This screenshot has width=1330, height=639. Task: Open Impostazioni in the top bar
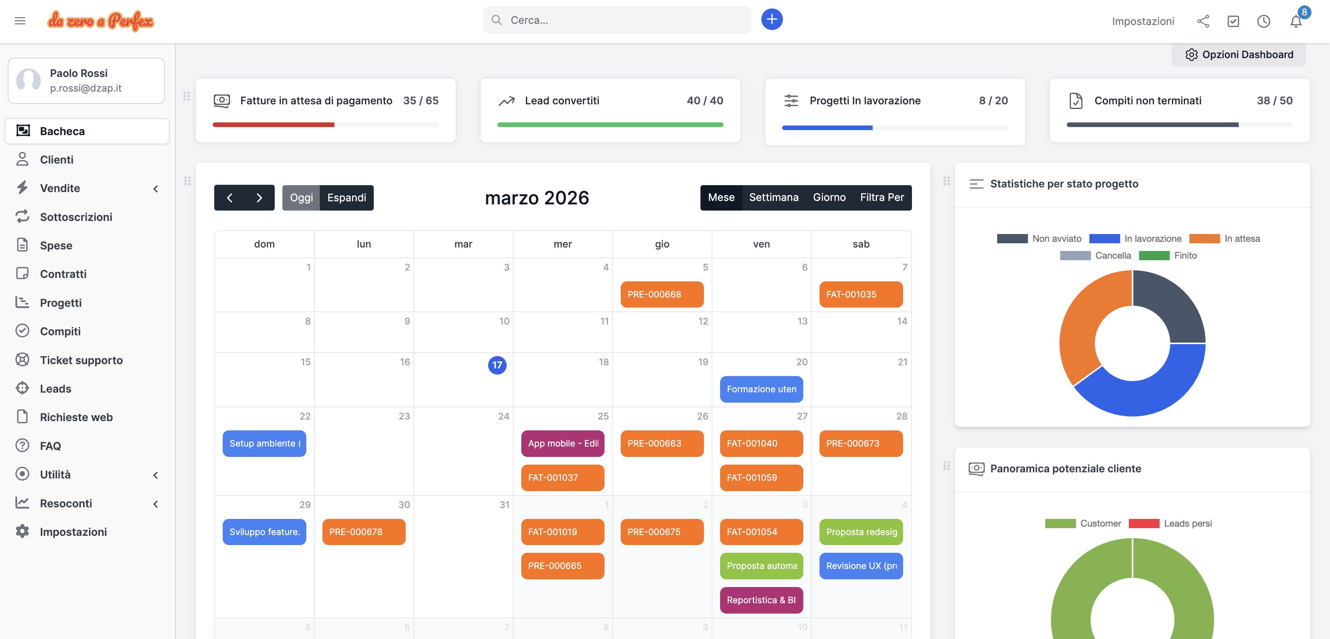(1143, 21)
